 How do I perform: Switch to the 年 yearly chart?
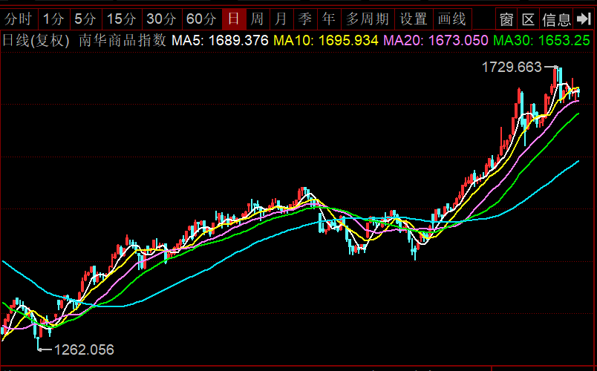pyautogui.click(x=329, y=19)
